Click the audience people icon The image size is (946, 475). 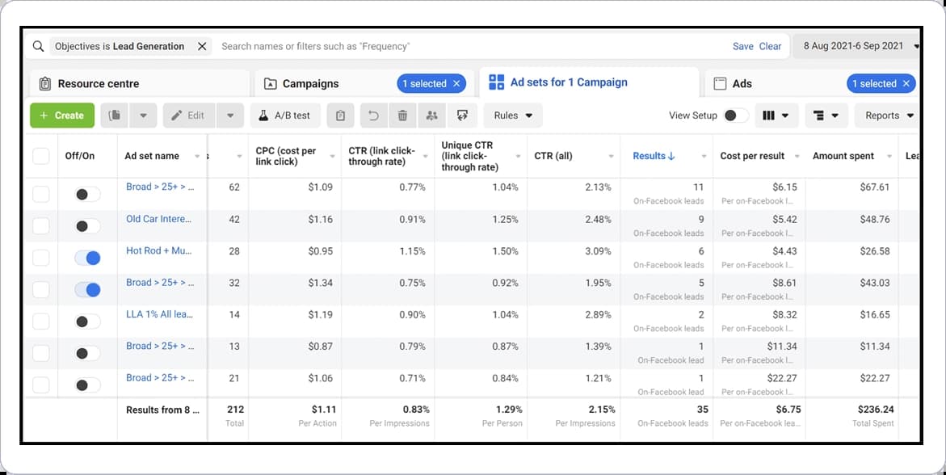(431, 116)
